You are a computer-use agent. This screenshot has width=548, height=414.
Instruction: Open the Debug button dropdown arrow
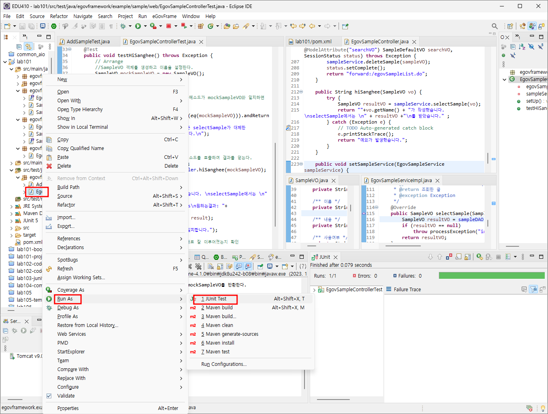coord(130,26)
